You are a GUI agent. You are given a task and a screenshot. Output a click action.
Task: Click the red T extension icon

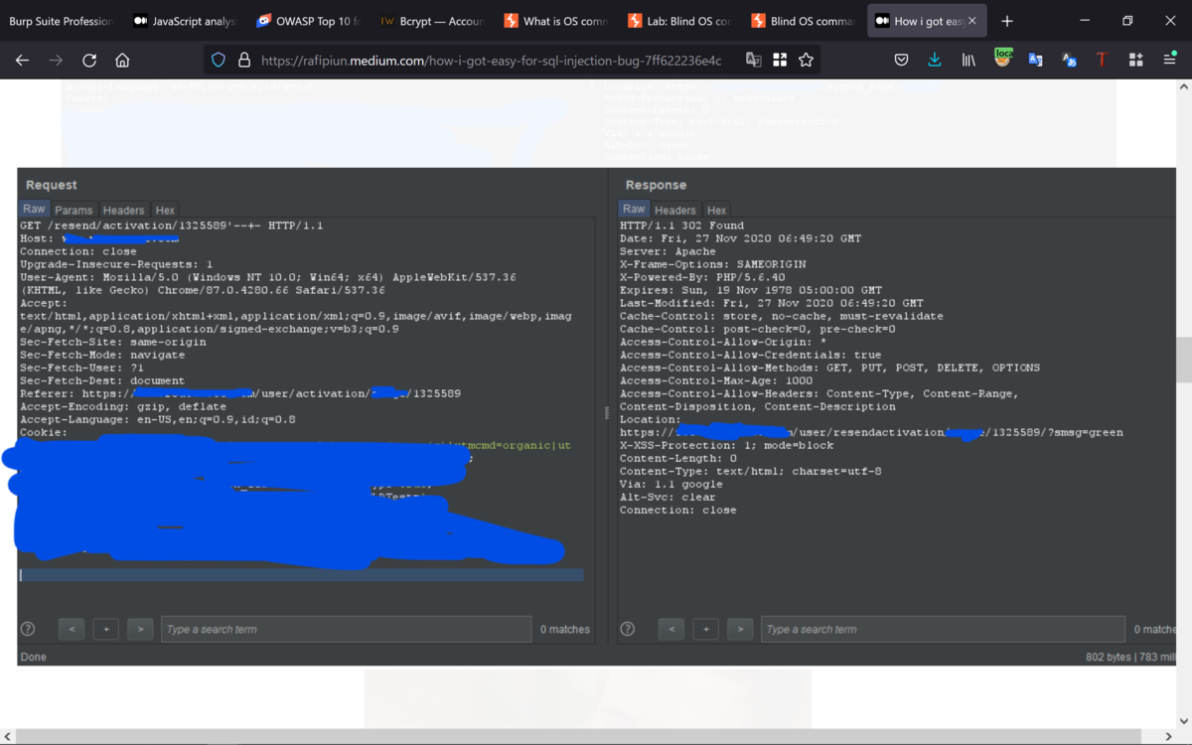point(1102,61)
